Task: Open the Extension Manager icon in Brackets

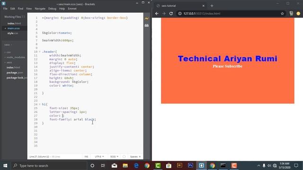Action: point(147,25)
